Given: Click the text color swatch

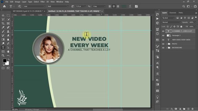Looking at the screenshot, I should point(124,6).
